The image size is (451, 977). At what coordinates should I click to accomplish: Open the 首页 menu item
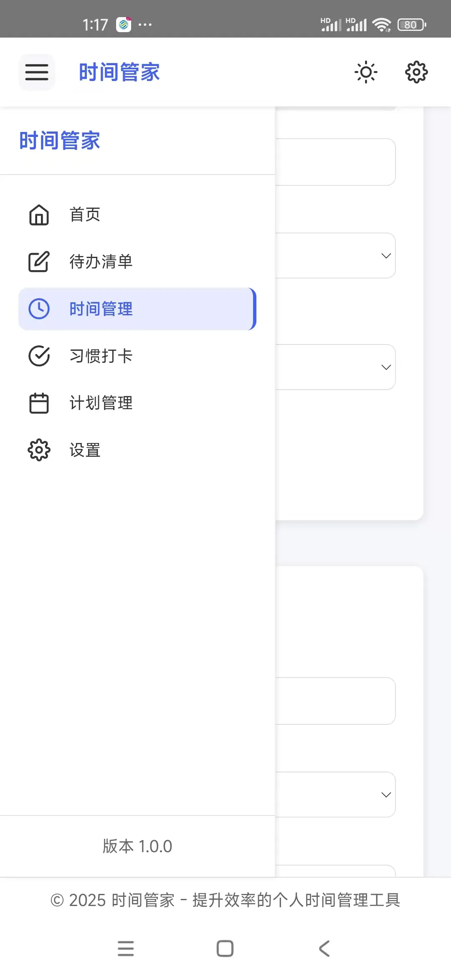pyautogui.click(x=137, y=215)
